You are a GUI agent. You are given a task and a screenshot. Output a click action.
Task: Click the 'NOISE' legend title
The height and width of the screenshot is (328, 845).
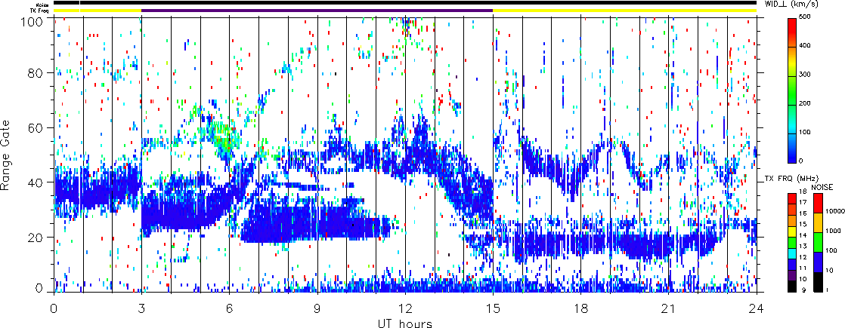tap(822, 186)
